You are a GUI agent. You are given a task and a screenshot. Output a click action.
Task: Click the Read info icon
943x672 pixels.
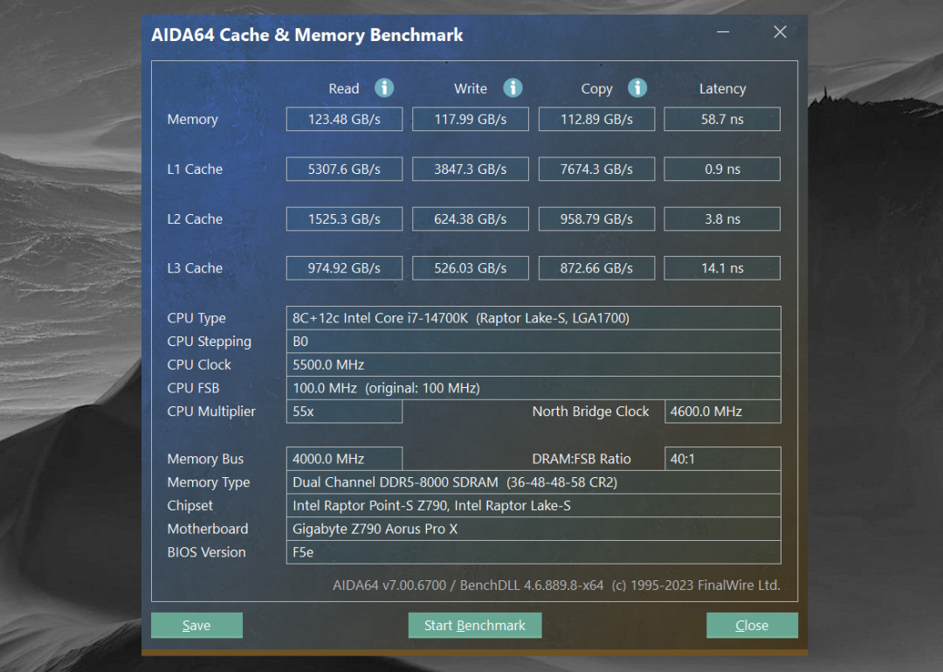pos(384,88)
